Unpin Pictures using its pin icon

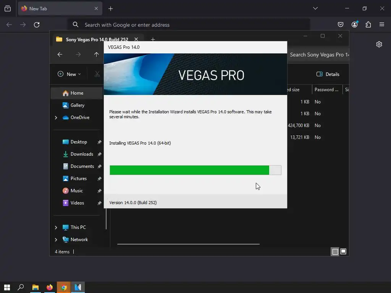(100, 179)
